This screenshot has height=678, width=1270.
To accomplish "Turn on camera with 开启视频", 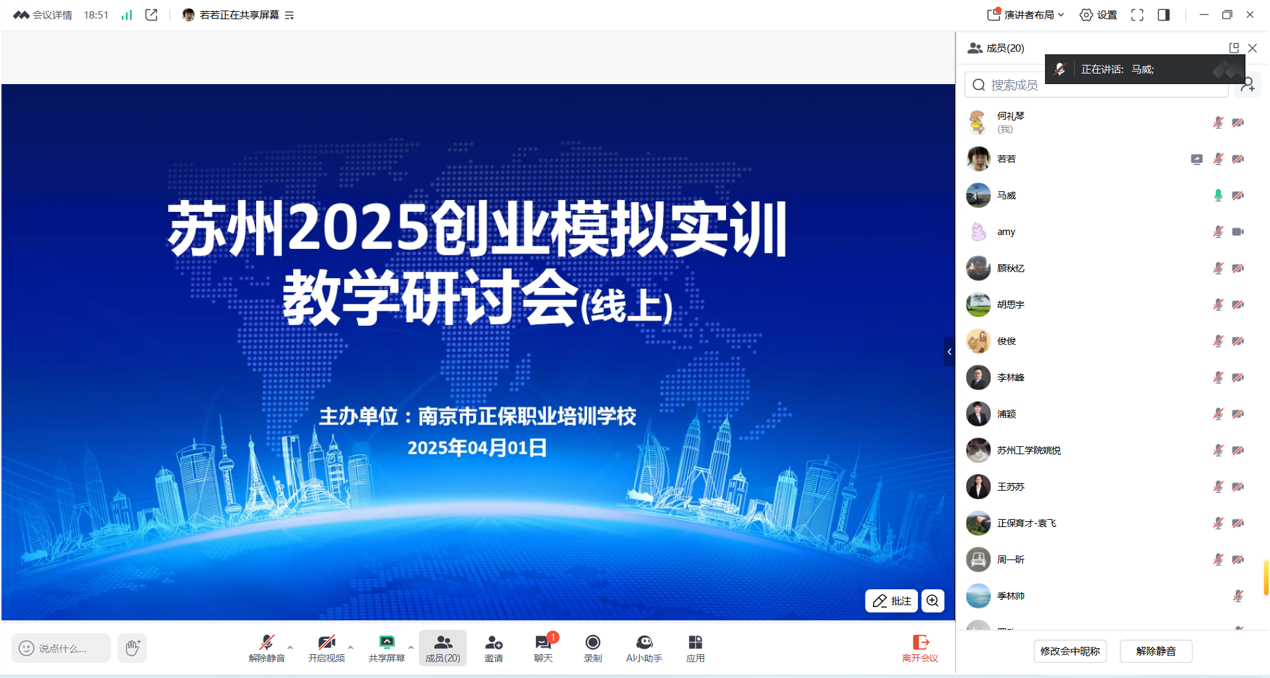I will (x=326, y=647).
